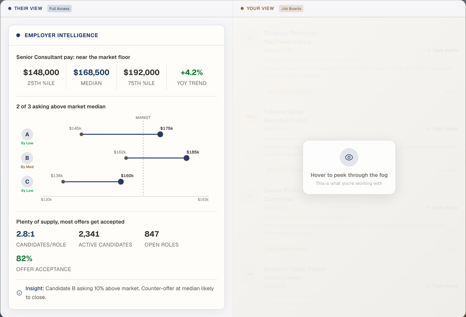The image size is (466, 317).
Task: Select candidate B badge
Action: point(27,158)
